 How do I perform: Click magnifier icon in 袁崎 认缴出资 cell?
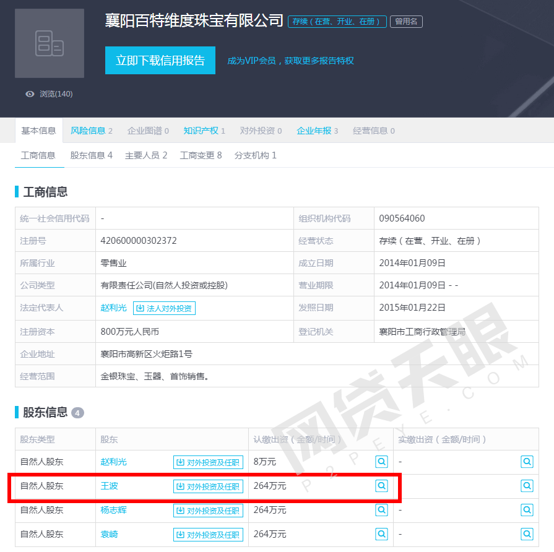[x=381, y=534]
